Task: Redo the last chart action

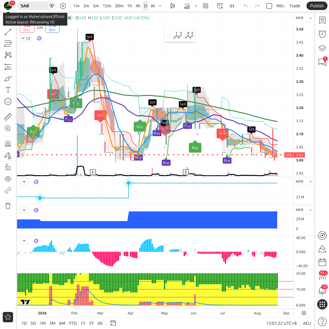Action: (257, 6)
